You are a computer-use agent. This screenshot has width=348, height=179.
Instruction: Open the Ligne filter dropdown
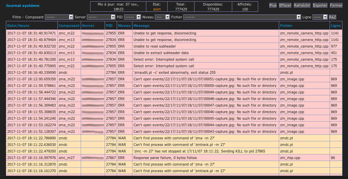tap(320, 17)
